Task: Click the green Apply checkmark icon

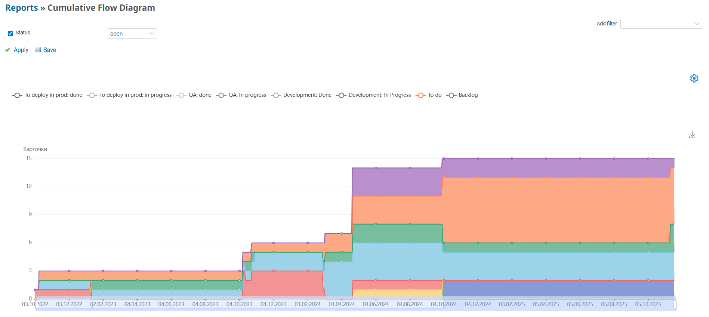Action: [x=7, y=50]
